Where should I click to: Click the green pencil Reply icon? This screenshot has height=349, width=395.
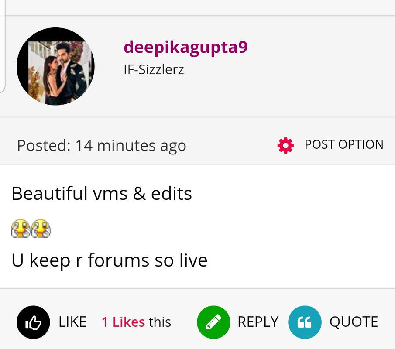coord(213,322)
